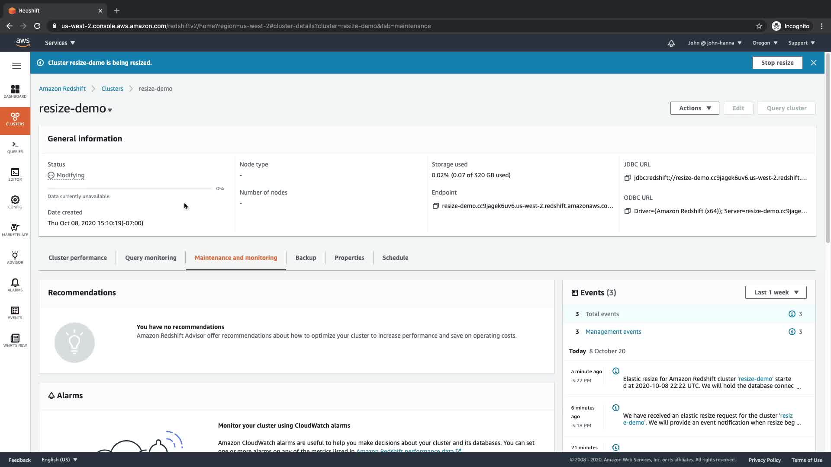Image resolution: width=831 pixels, height=467 pixels.
Task: Switch to the Cluster performance tab
Action: [77, 258]
